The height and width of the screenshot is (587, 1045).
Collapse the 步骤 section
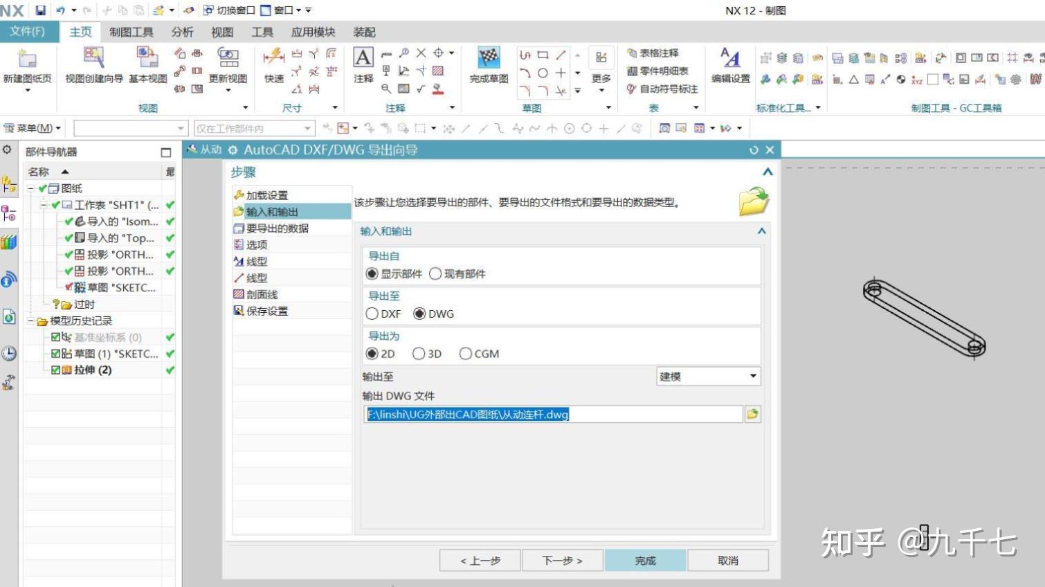[x=767, y=172]
